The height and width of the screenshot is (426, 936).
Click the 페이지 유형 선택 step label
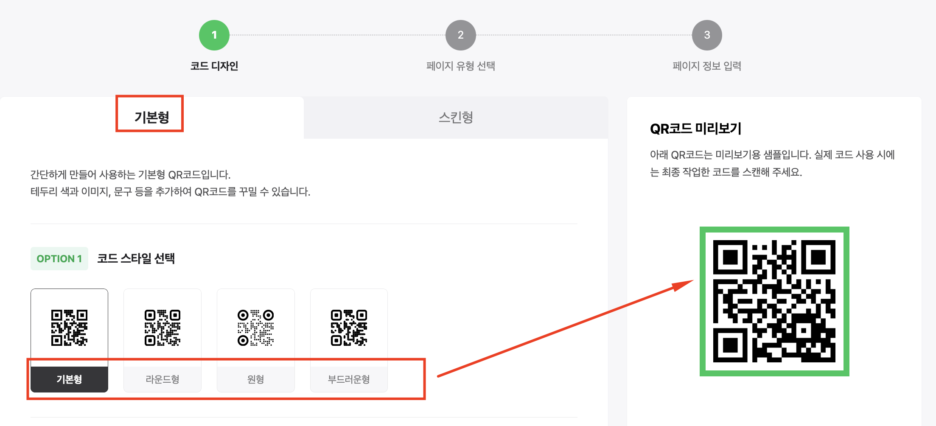461,66
